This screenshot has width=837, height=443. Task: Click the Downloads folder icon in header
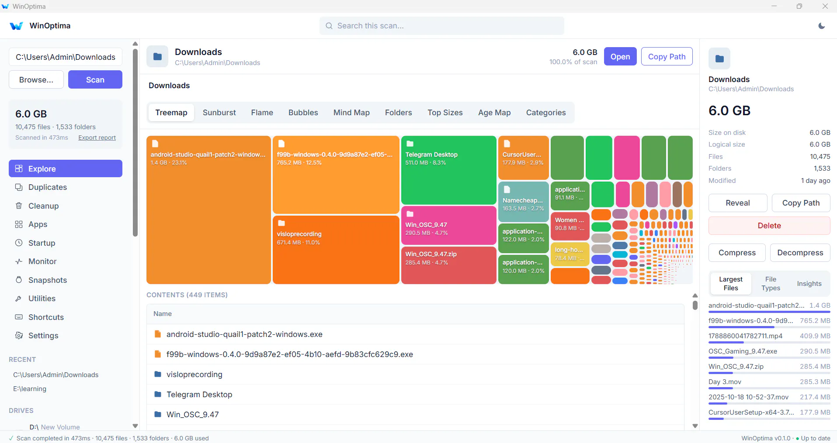coord(157,57)
